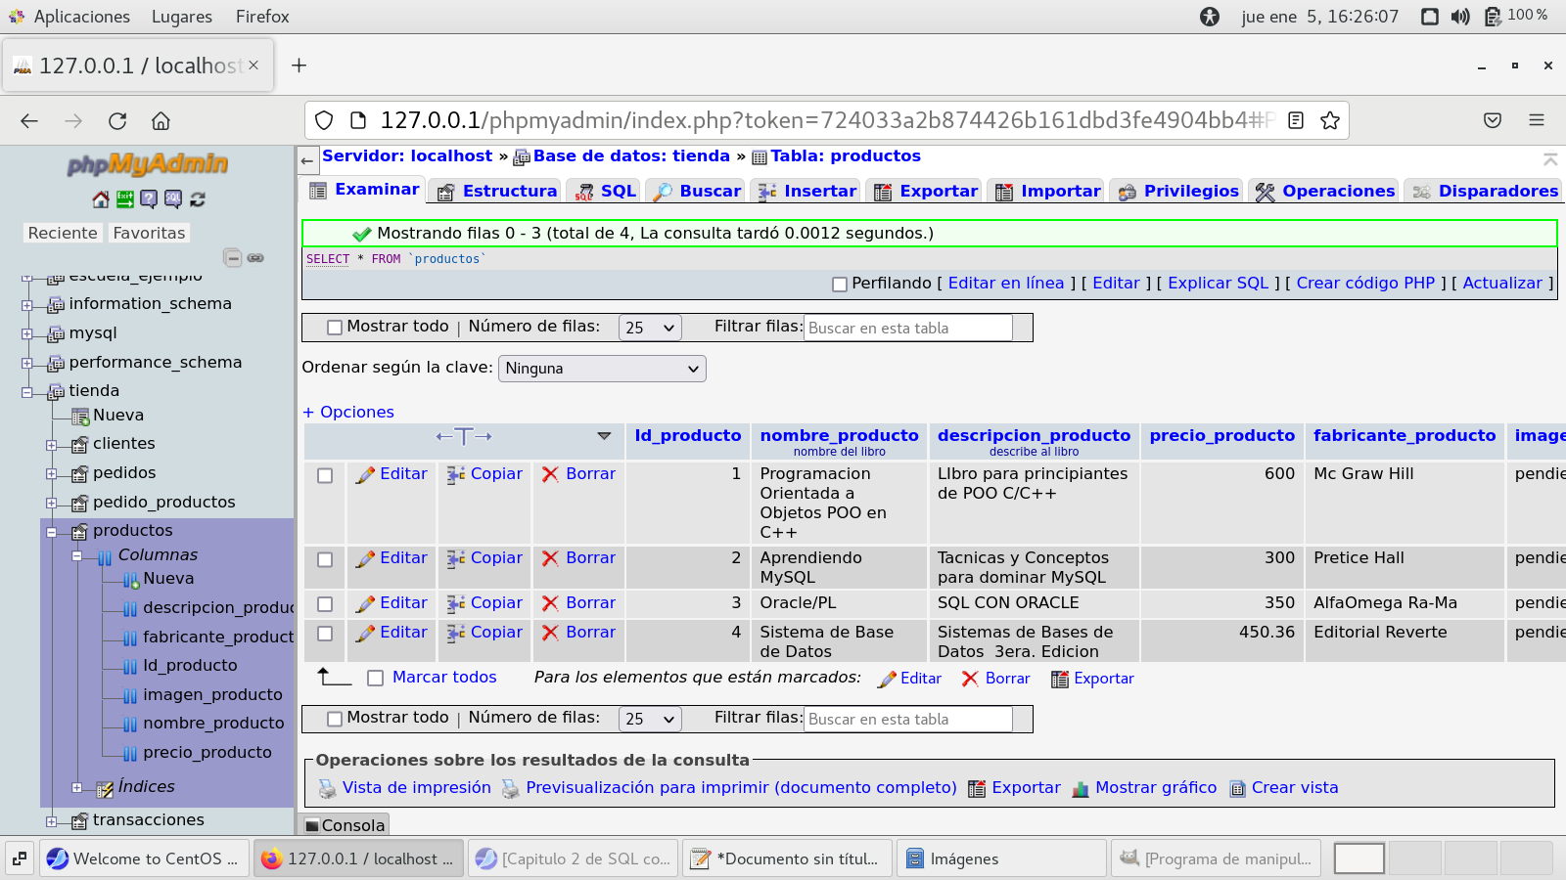This screenshot has width=1566, height=880.
Task: Open the Ordenar según la clave dropdown
Action: tap(602, 369)
